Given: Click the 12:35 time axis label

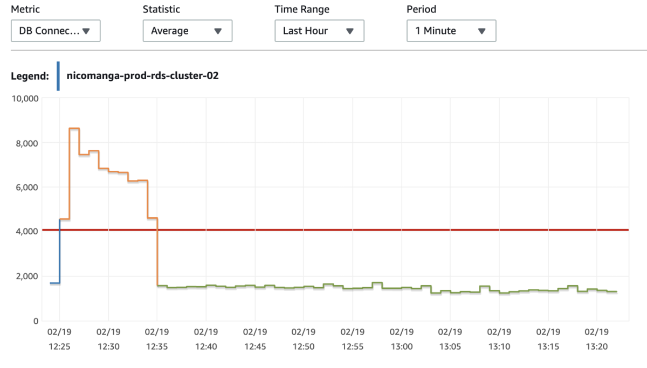Looking at the screenshot, I should 157,339.
